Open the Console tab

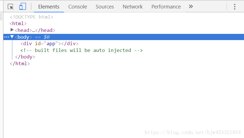[78, 6]
